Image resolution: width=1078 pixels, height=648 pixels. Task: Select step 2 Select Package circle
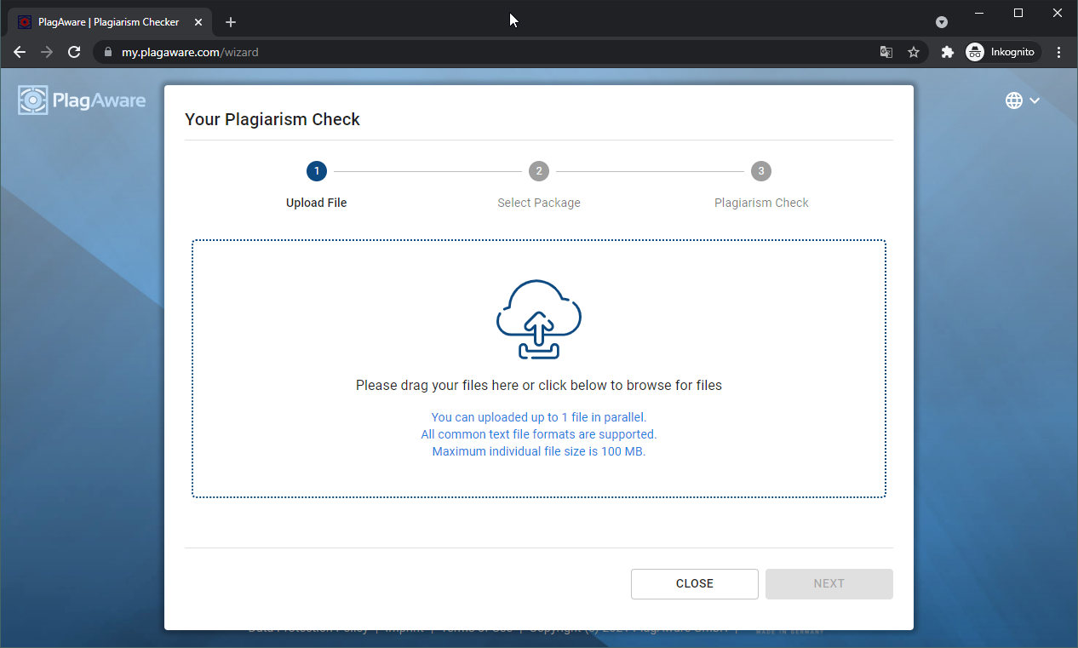(539, 171)
